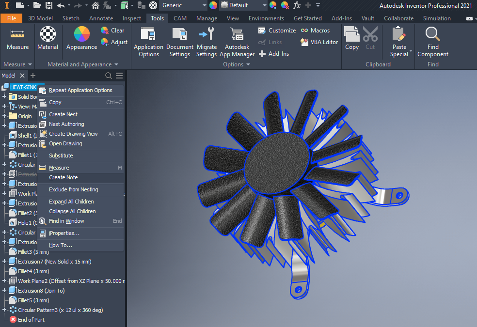
Task: Open the Appearance browser
Action: 81,39
